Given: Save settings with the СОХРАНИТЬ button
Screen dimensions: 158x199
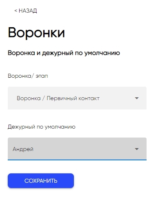Looking at the screenshot, I should [x=41, y=181].
